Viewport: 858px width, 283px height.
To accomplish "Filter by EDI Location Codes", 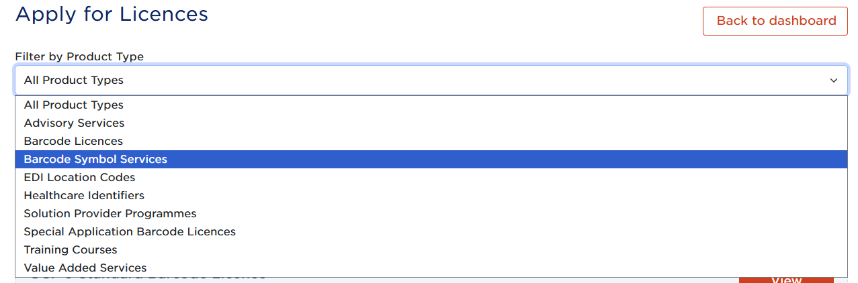I will 79,178.
